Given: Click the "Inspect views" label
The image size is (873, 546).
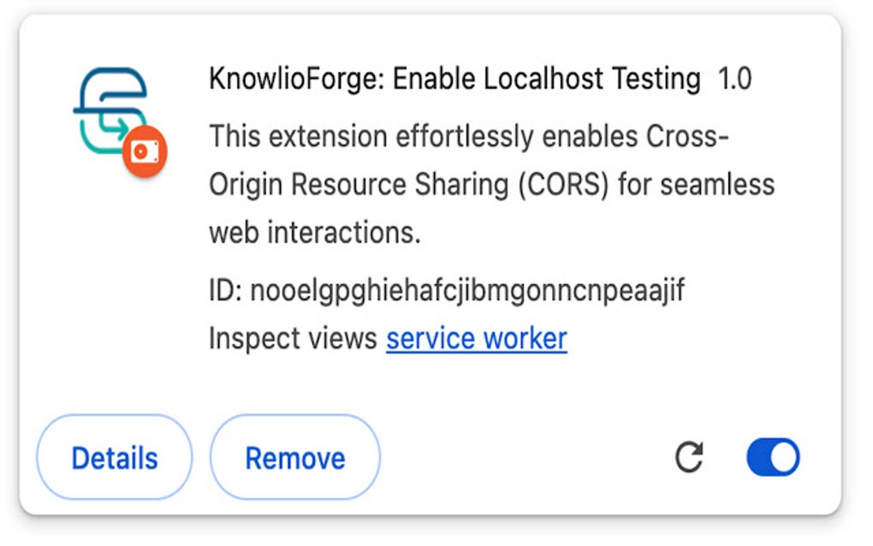Looking at the screenshot, I should click(293, 339).
